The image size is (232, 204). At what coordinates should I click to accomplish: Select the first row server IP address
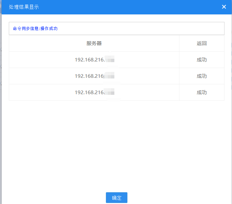click(x=90, y=60)
